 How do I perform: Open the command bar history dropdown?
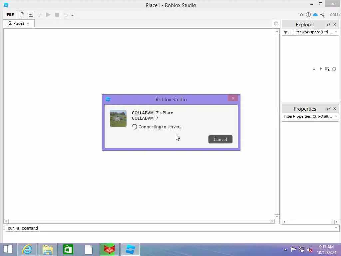(x=336, y=228)
